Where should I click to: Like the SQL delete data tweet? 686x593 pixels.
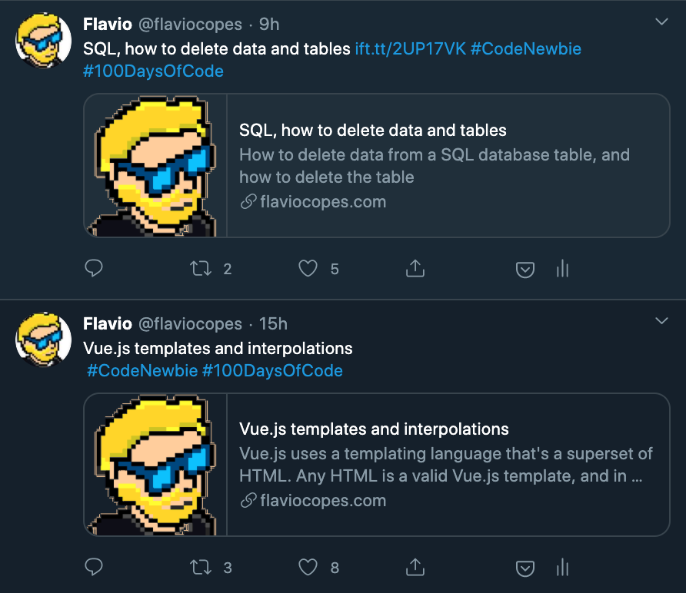[x=308, y=268]
